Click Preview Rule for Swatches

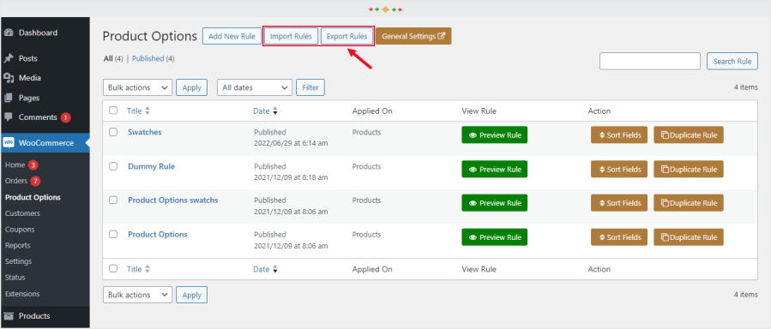tap(495, 135)
